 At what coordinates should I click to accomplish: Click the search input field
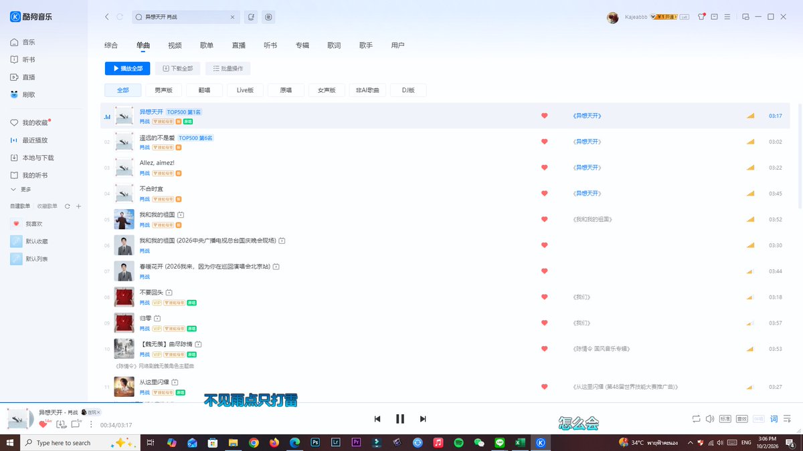184,17
